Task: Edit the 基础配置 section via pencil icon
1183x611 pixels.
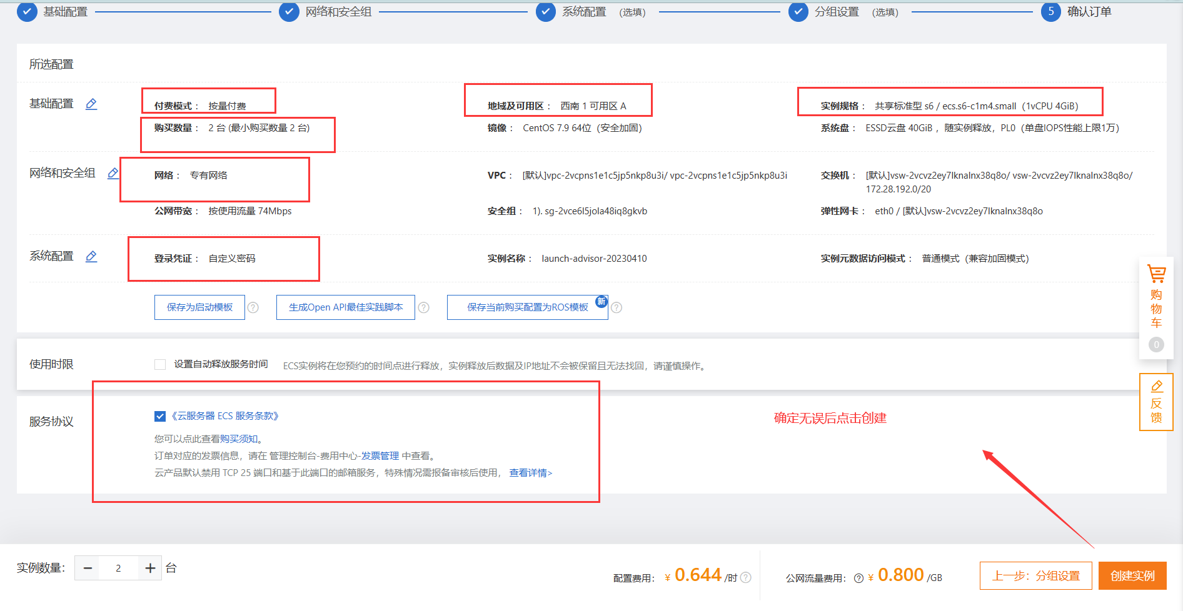Action: click(x=91, y=104)
